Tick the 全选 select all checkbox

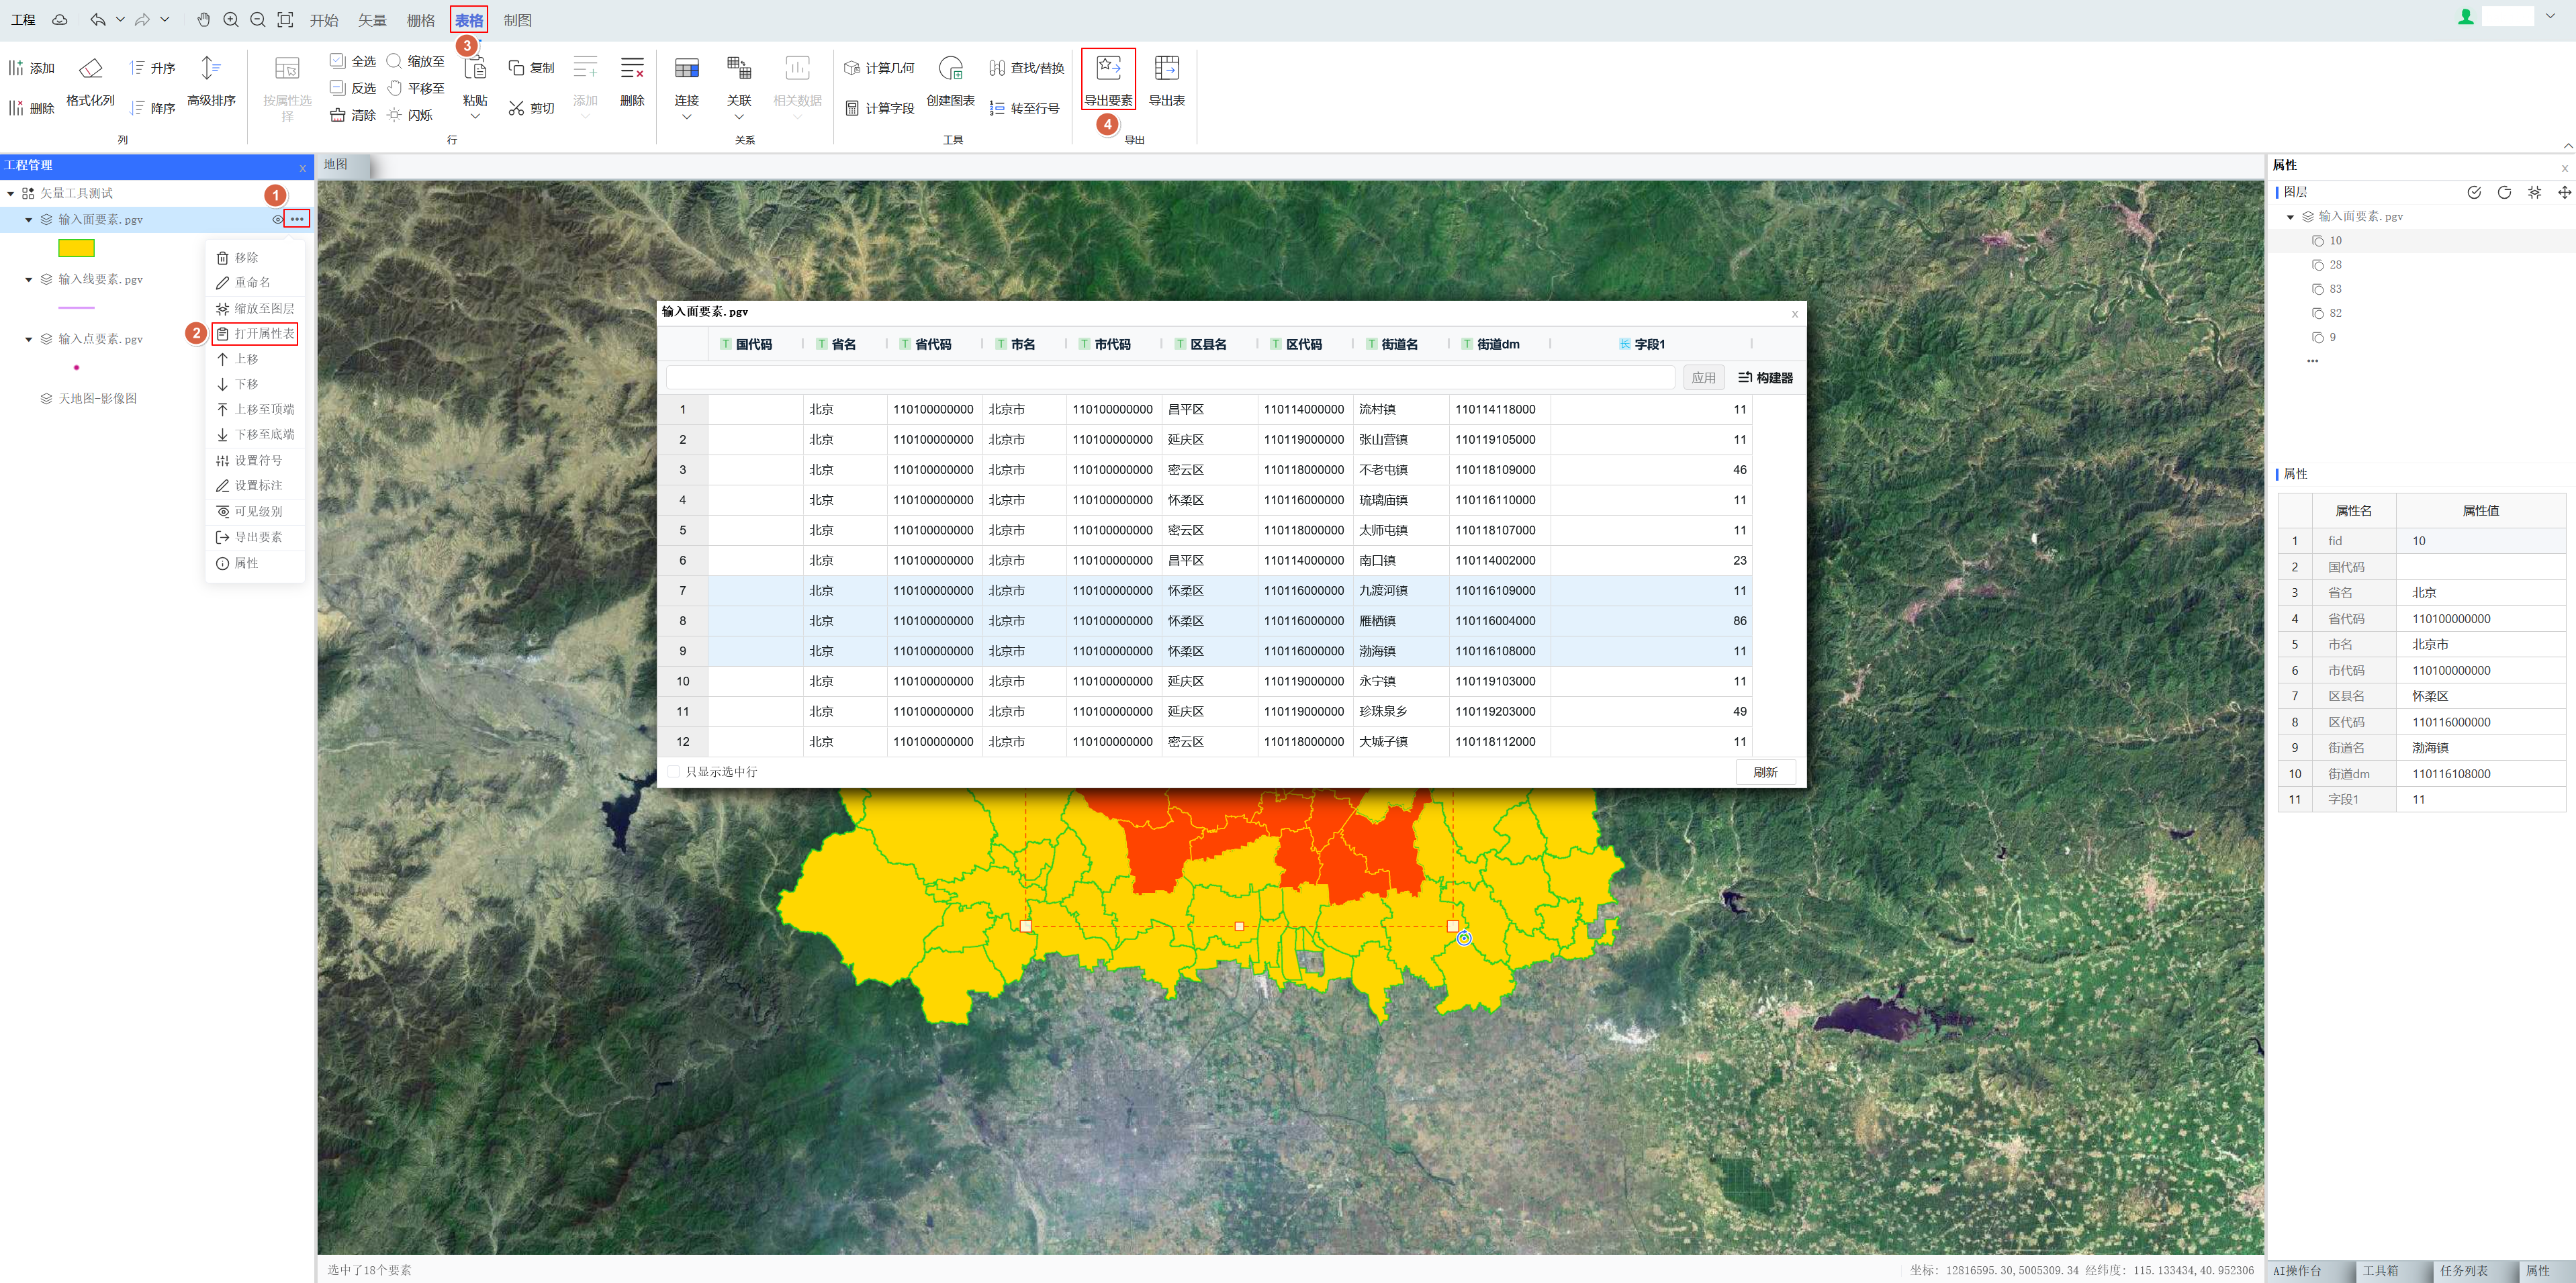point(338,61)
